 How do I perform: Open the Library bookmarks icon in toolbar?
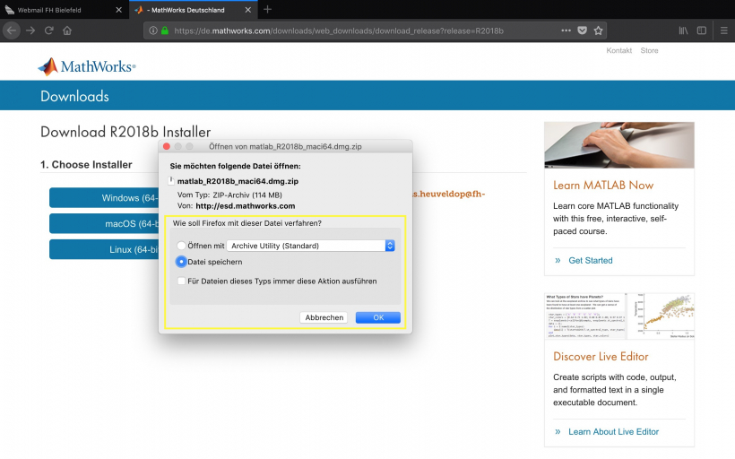tap(683, 30)
